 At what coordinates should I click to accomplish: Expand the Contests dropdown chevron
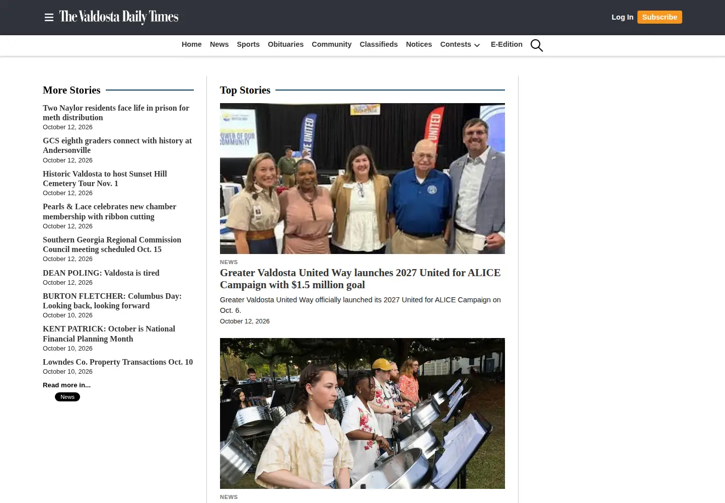477,45
